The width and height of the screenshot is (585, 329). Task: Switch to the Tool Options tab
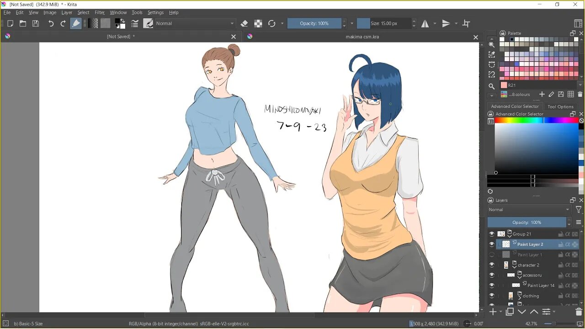click(x=560, y=106)
